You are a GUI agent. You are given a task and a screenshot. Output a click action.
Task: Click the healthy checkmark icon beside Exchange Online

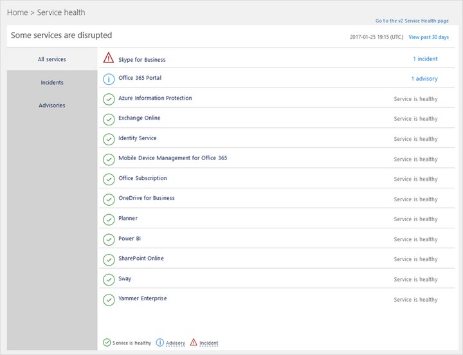pyautogui.click(x=109, y=119)
